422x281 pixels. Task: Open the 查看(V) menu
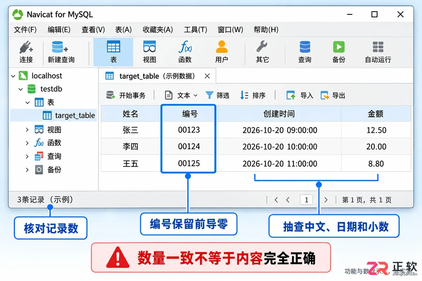click(93, 30)
